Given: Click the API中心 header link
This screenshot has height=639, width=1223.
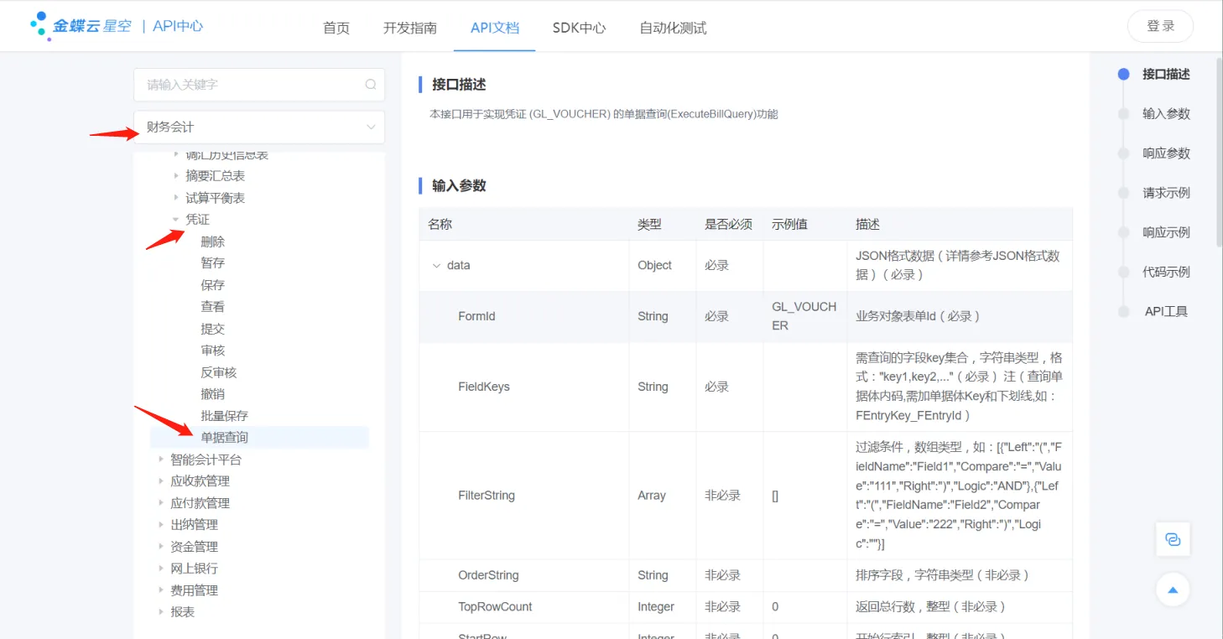Looking at the screenshot, I should pyautogui.click(x=178, y=26).
